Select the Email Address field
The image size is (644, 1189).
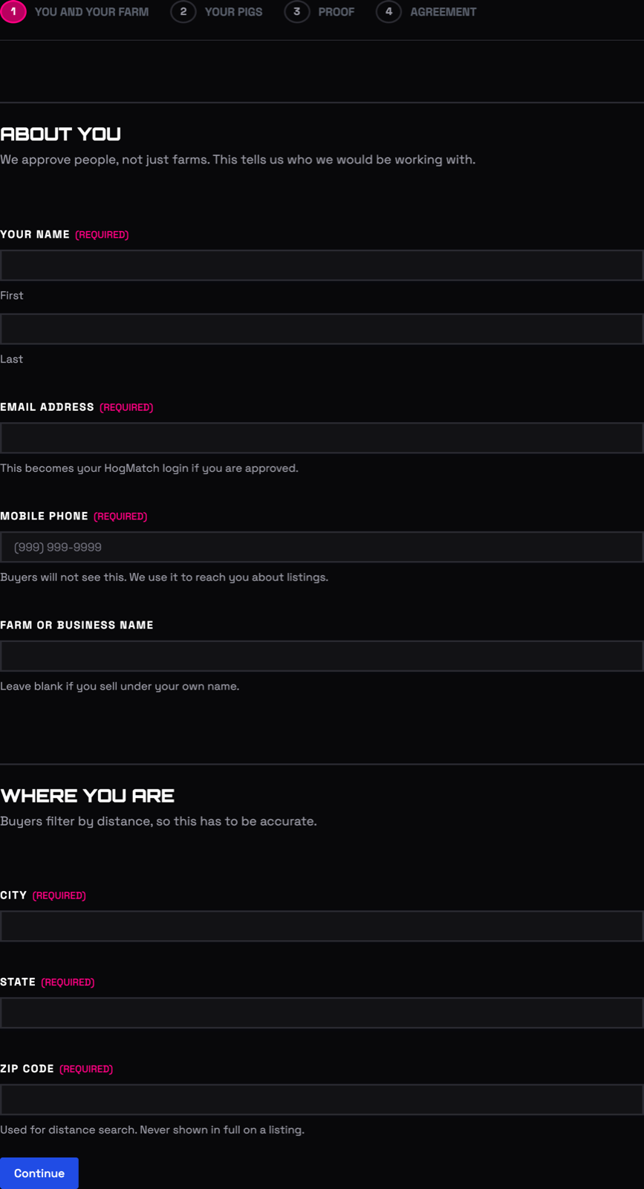pyautogui.click(x=322, y=438)
